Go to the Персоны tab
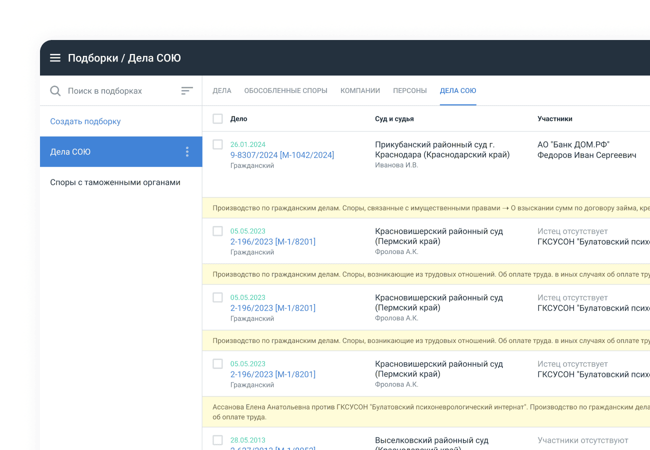This screenshot has height=450, width=650. click(410, 91)
